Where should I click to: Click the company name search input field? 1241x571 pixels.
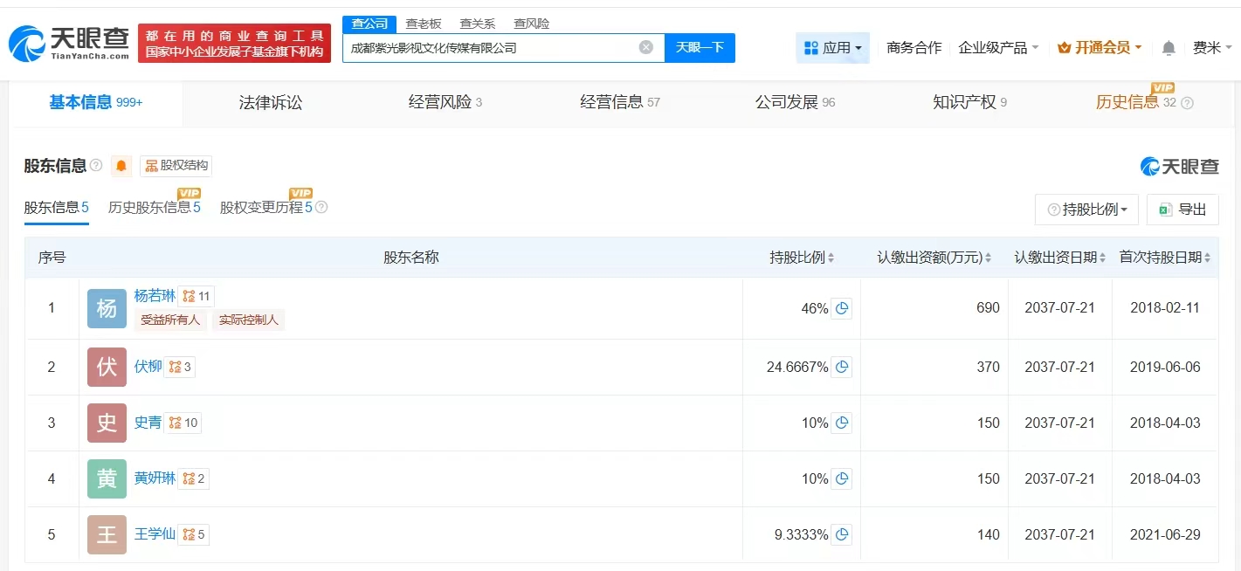point(489,48)
